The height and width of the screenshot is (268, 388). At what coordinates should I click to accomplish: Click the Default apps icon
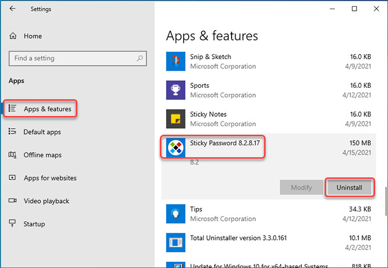13,131
